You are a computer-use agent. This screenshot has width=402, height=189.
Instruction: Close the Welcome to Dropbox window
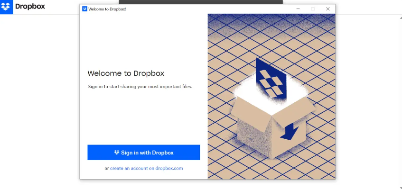[327, 9]
